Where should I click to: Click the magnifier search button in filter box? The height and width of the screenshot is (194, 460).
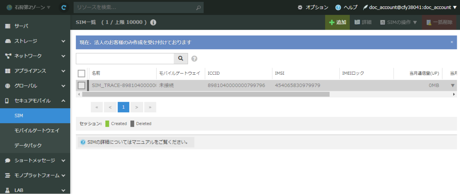point(181,58)
